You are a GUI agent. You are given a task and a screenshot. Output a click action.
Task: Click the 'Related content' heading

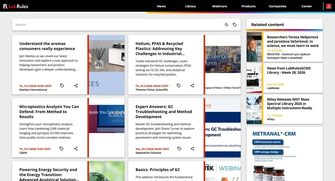coord(268,25)
